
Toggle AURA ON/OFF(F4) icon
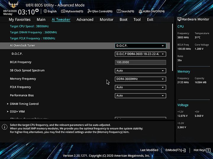click(x=140, y=11)
